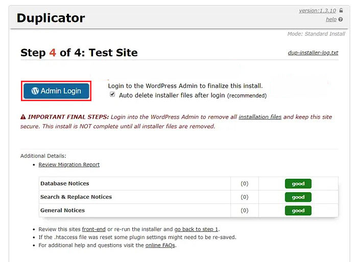
Task: Click the Admin Login button
Action: click(x=56, y=91)
